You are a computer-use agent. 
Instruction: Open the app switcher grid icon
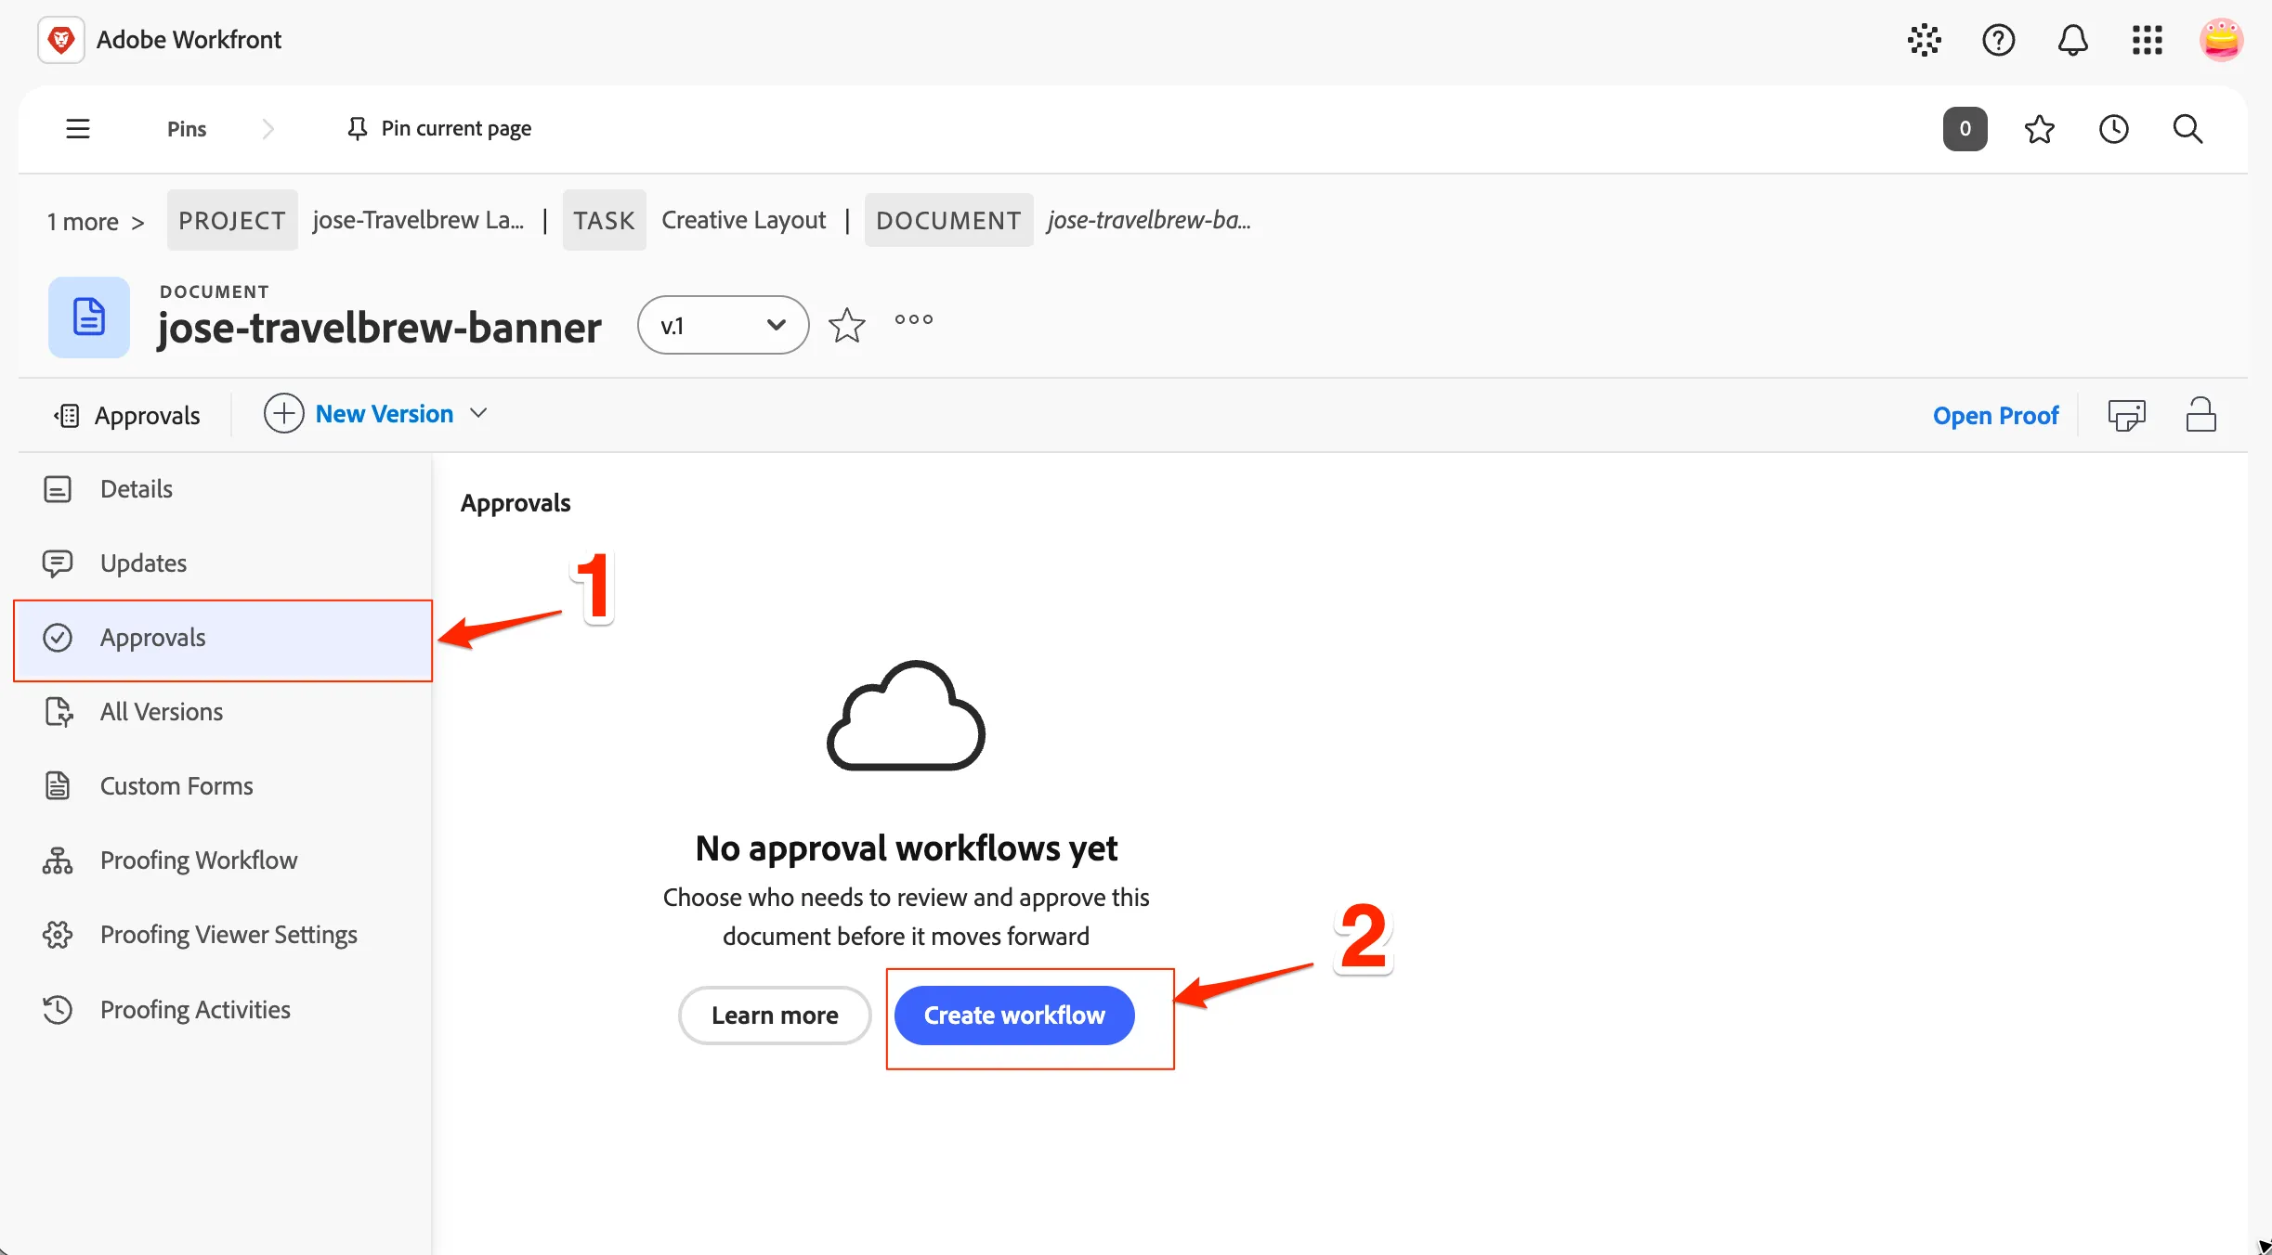tap(2147, 40)
